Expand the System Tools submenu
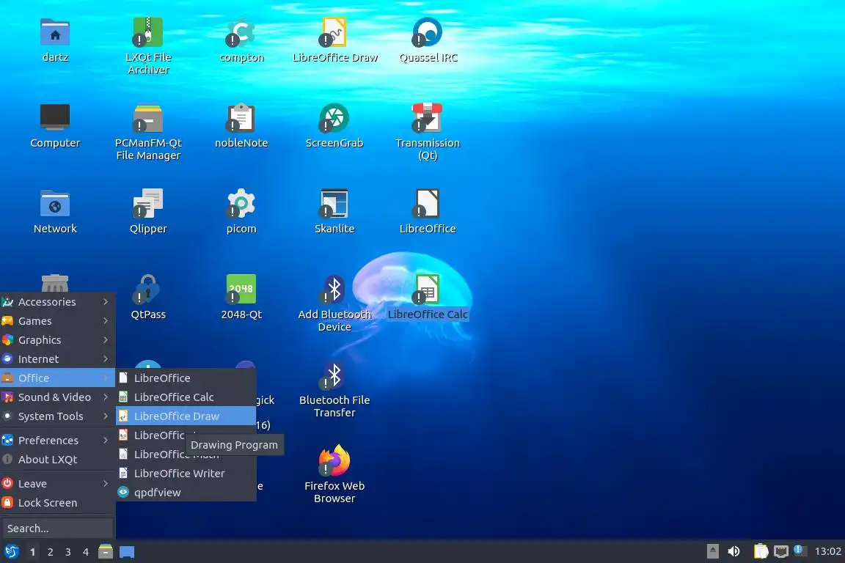845x563 pixels. pos(57,416)
